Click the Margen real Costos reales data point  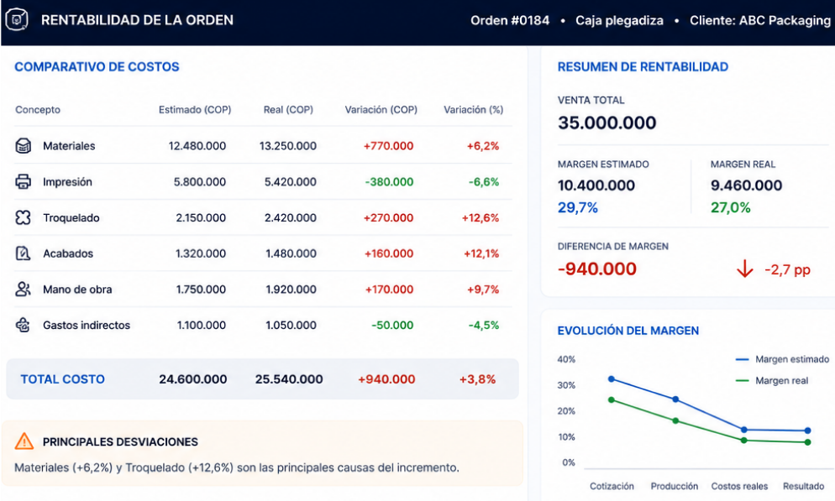coord(744,441)
